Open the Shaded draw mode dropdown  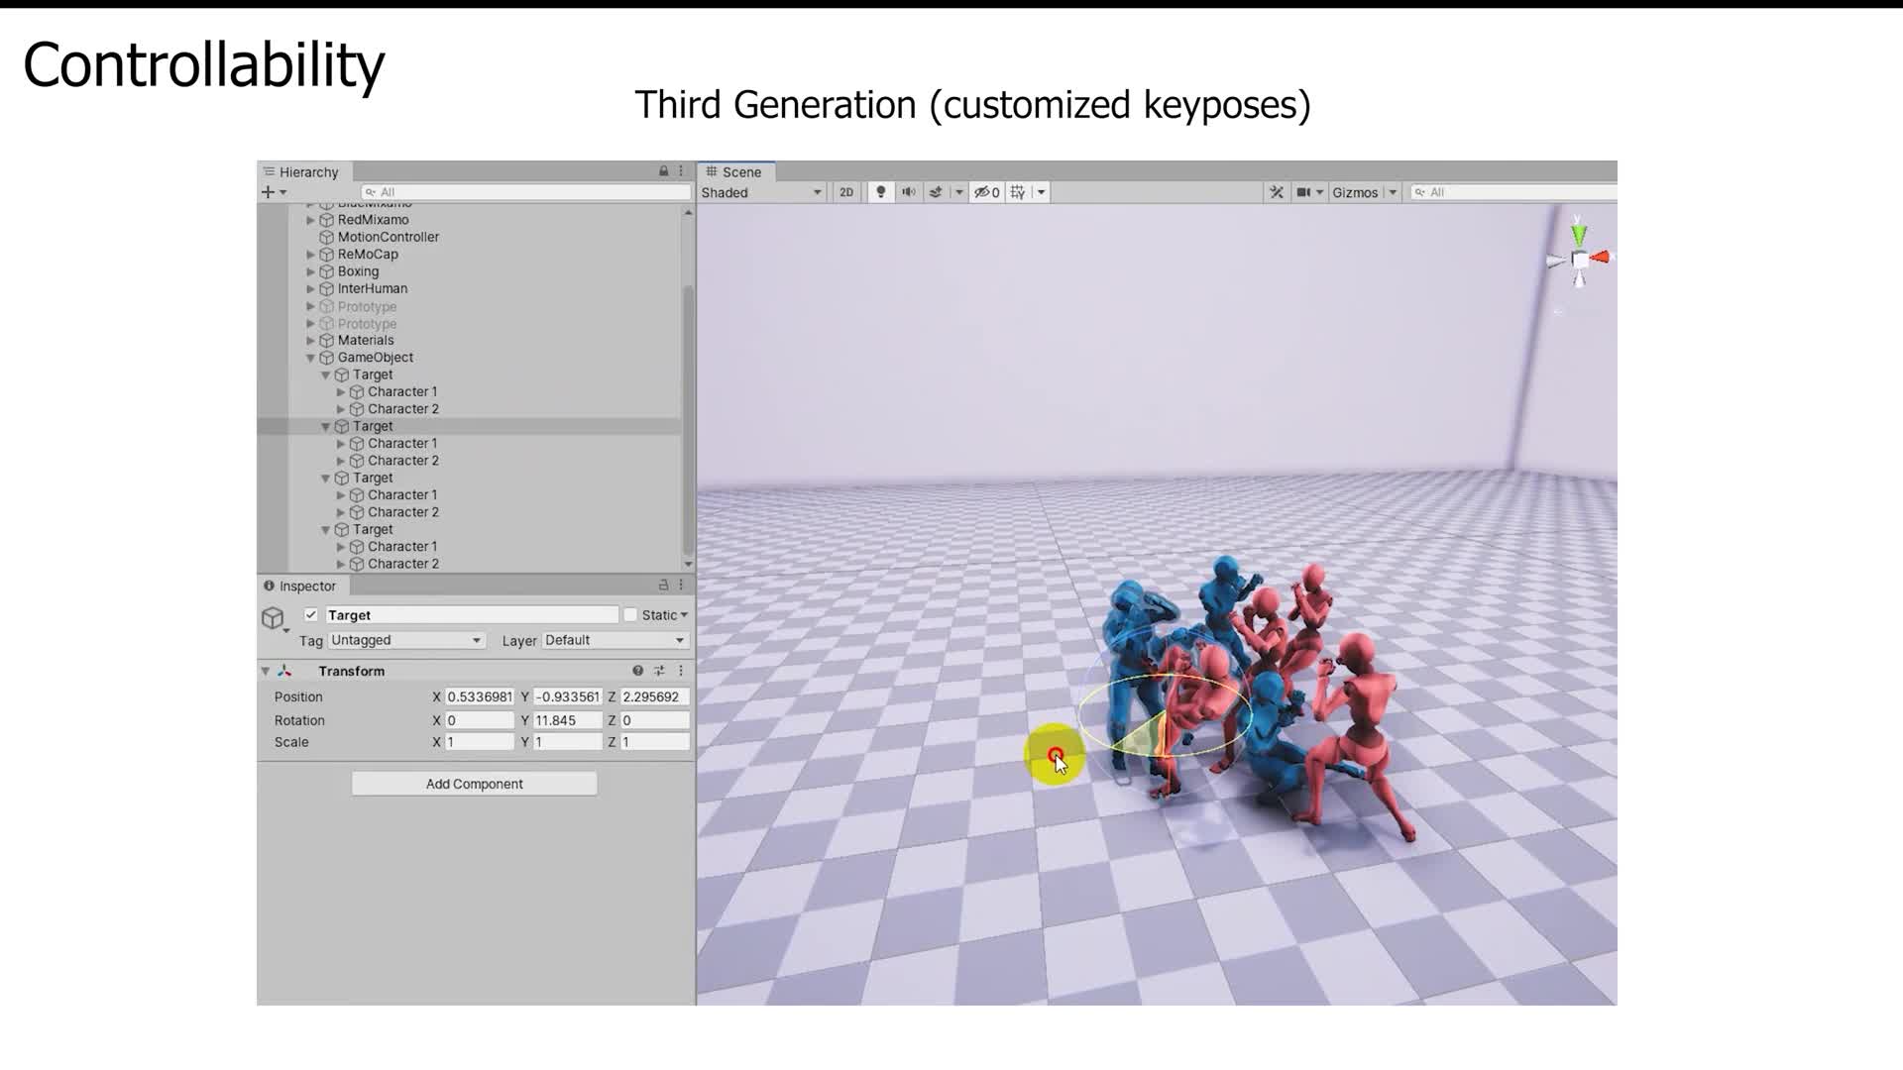pos(761,192)
